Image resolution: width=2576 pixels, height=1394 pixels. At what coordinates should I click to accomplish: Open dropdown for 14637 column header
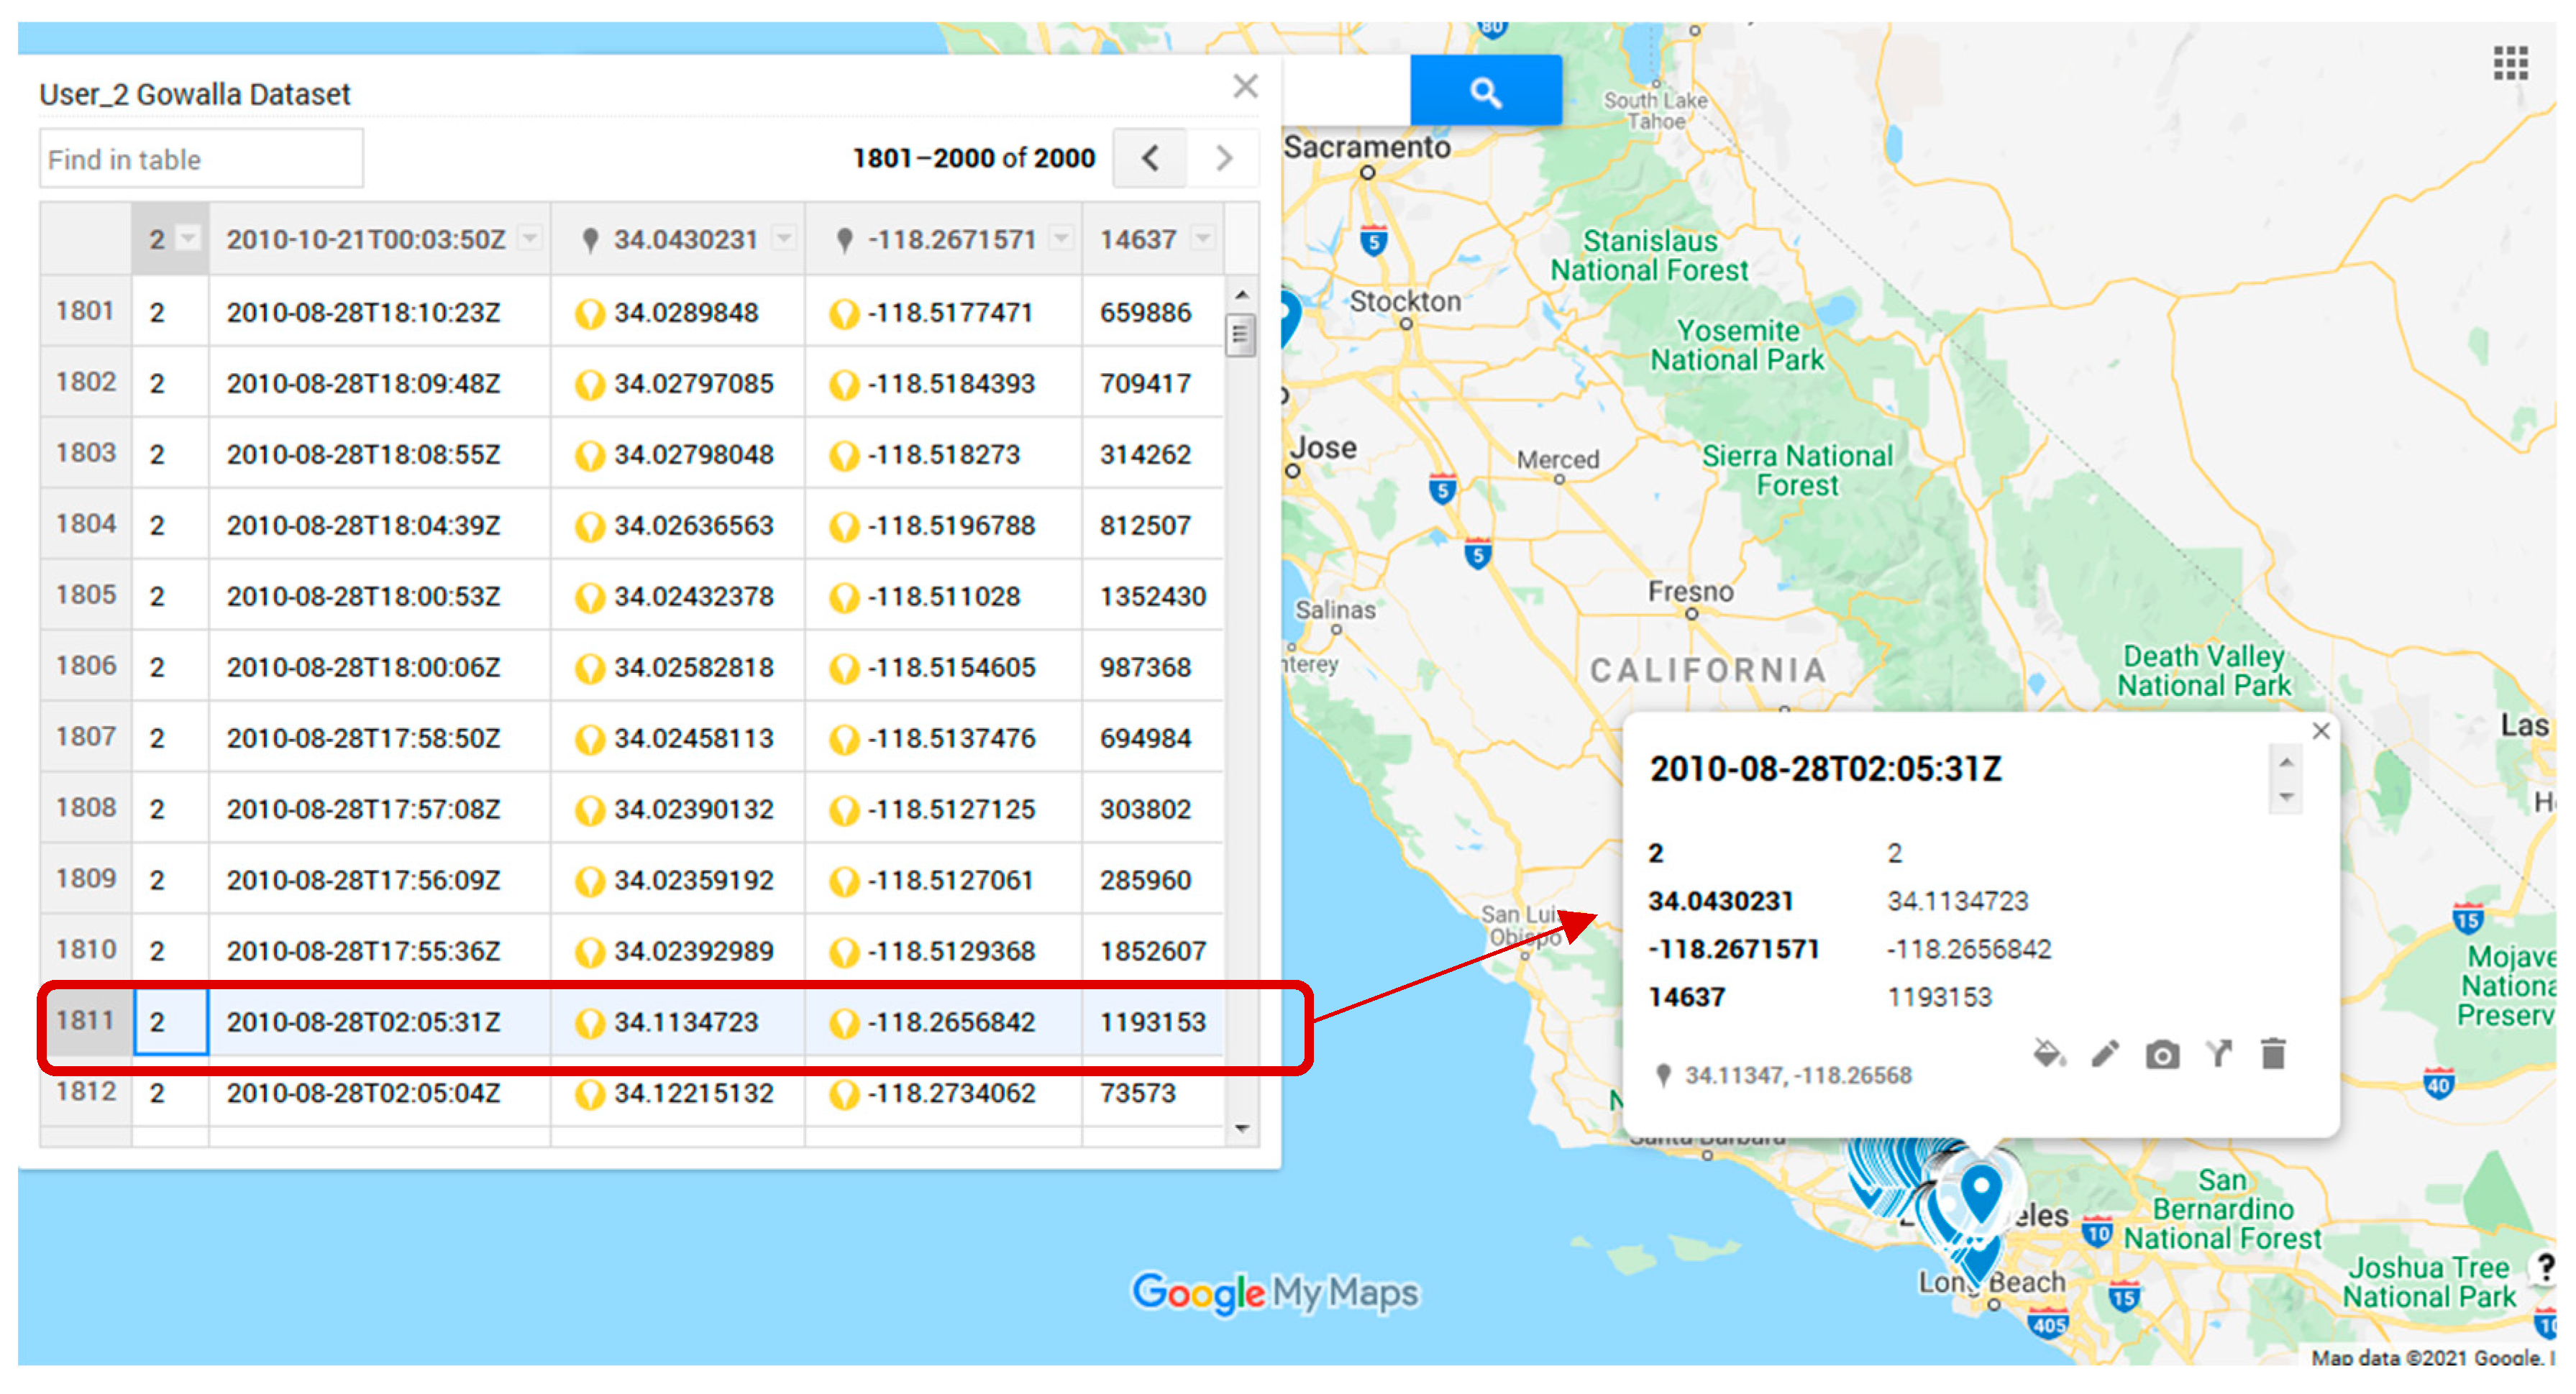(x=1203, y=239)
